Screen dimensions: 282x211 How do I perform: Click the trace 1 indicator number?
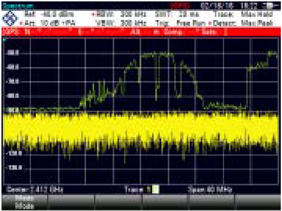148,189
